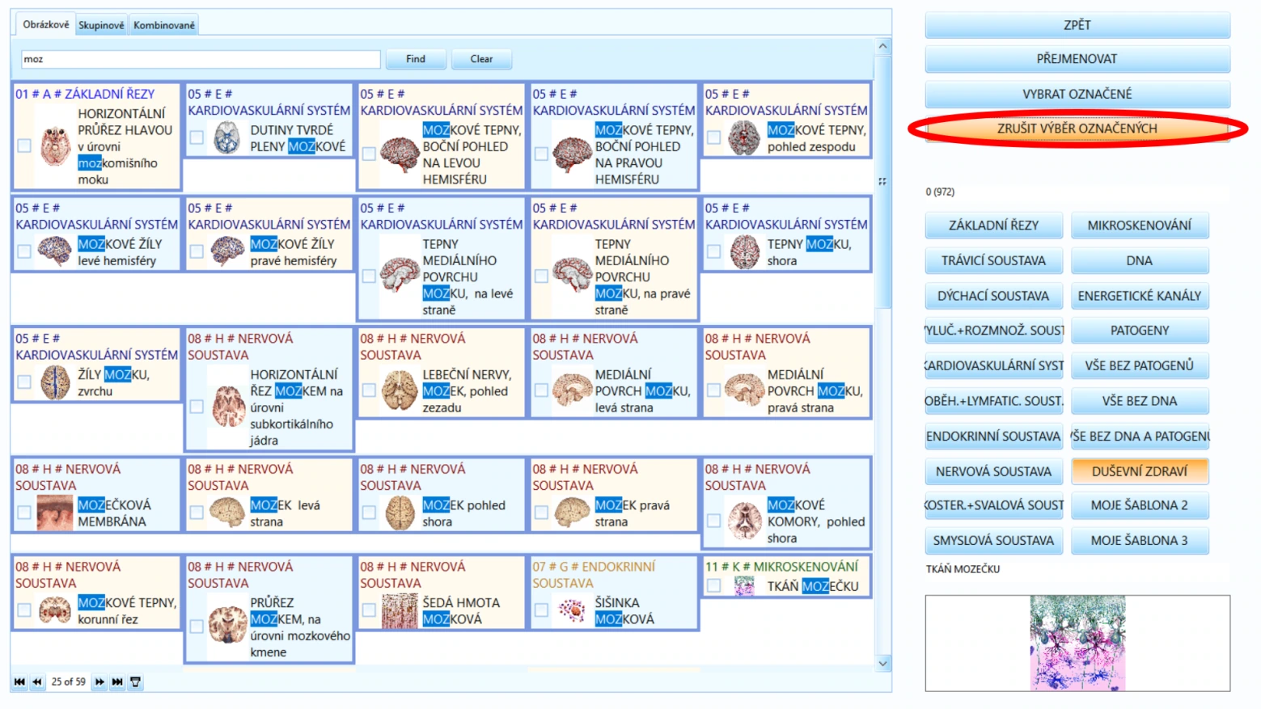Click the '25 of 59' record counter
1261x709 pixels.
tap(69, 682)
